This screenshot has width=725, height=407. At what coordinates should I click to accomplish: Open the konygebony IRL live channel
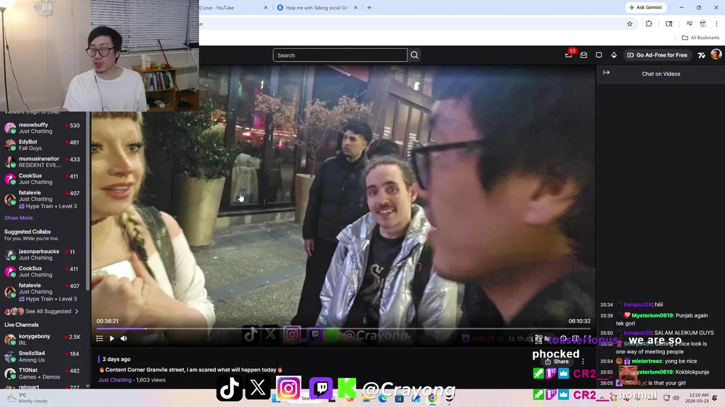pos(42,339)
